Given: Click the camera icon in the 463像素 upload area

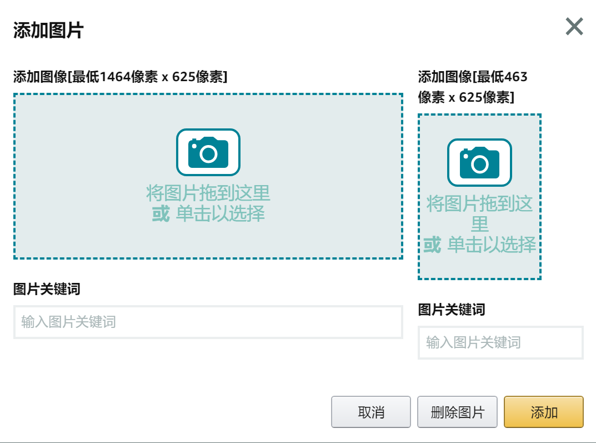Looking at the screenshot, I should click(x=479, y=162).
